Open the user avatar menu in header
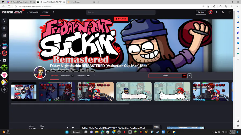This screenshot has height=135, width=241. [x=229, y=12]
